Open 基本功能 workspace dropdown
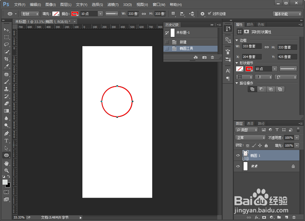Image resolution: width=305 pixels, height=221 pixels. (287, 14)
